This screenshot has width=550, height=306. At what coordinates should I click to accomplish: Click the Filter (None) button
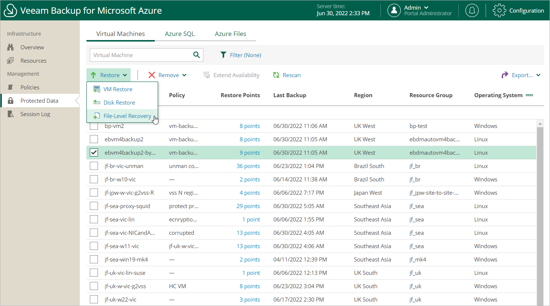tap(241, 55)
